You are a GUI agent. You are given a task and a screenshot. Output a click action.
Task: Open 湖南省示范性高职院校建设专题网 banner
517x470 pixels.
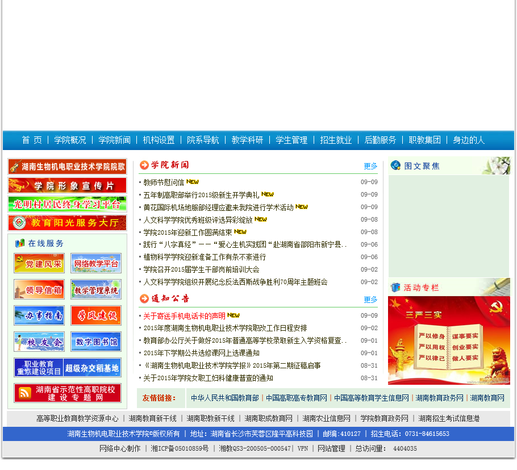click(x=68, y=393)
